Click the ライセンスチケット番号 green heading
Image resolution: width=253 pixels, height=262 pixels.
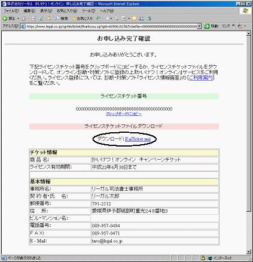pyautogui.click(x=124, y=96)
